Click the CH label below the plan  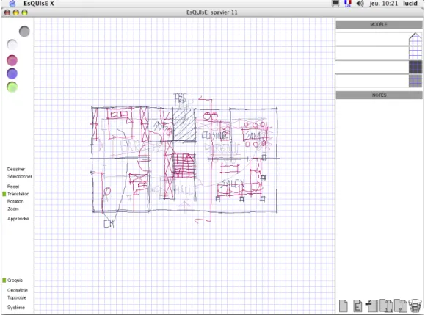[109, 224]
